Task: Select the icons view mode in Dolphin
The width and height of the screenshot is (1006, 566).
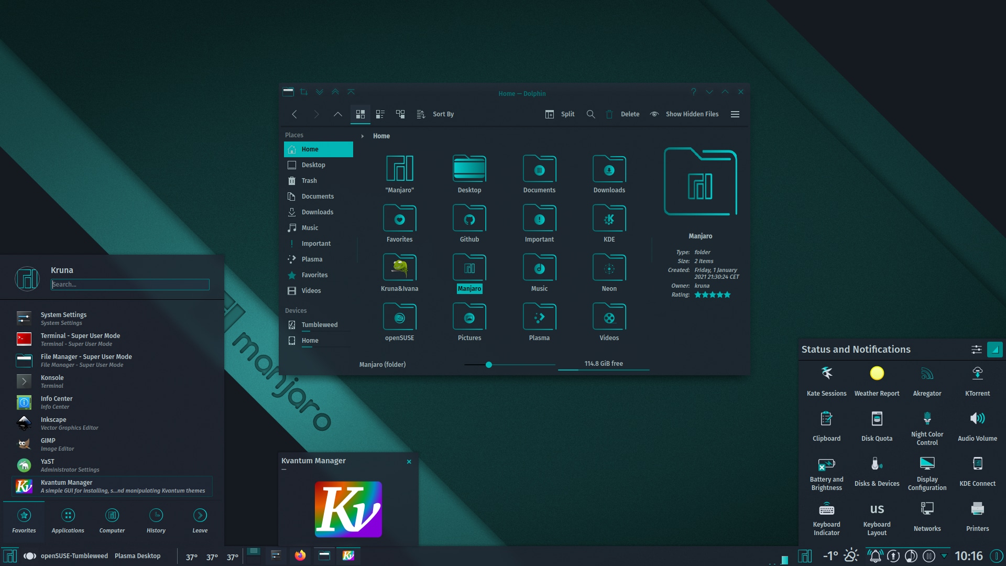Action: point(360,114)
